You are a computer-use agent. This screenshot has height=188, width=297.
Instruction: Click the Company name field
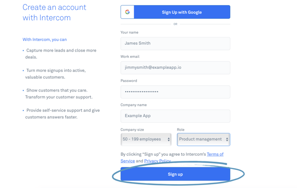175,116
